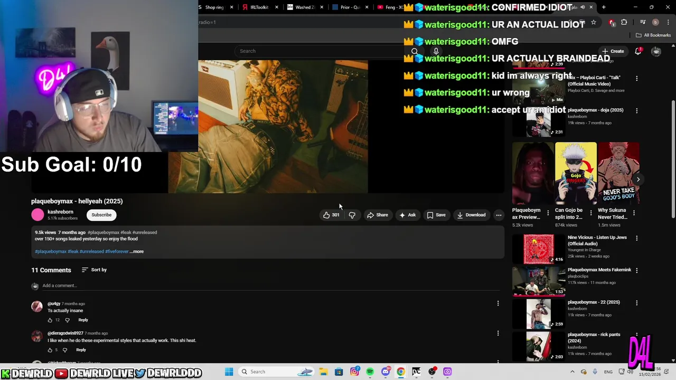
Task: Open File Explorer from the taskbar
Action: click(323, 372)
